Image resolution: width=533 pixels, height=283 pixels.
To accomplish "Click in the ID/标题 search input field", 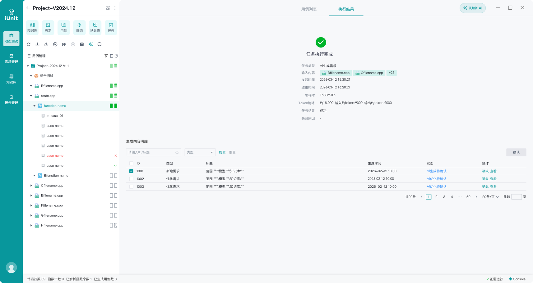I will click(x=154, y=152).
